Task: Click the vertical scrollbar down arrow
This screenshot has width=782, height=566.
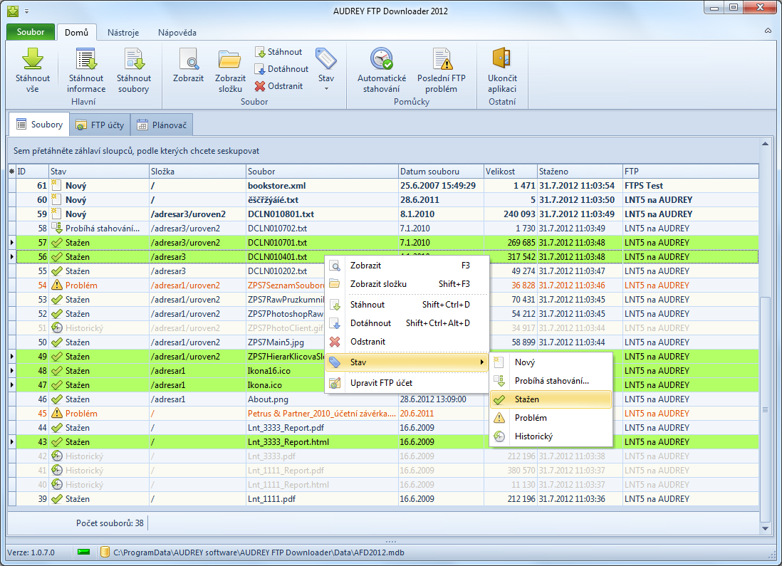Action: click(x=766, y=529)
